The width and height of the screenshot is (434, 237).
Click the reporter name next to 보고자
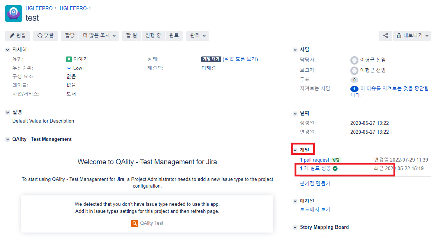pyautogui.click(x=373, y=71)
